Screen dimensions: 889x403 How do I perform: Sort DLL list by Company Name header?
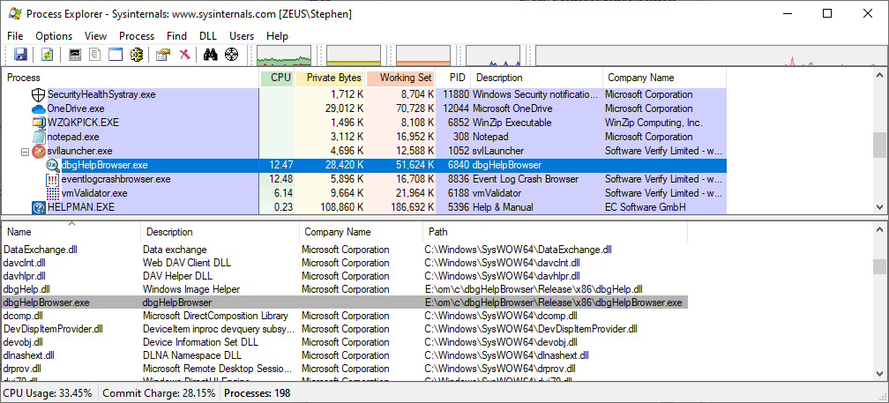pyautogui.click(x=362, y=232)
